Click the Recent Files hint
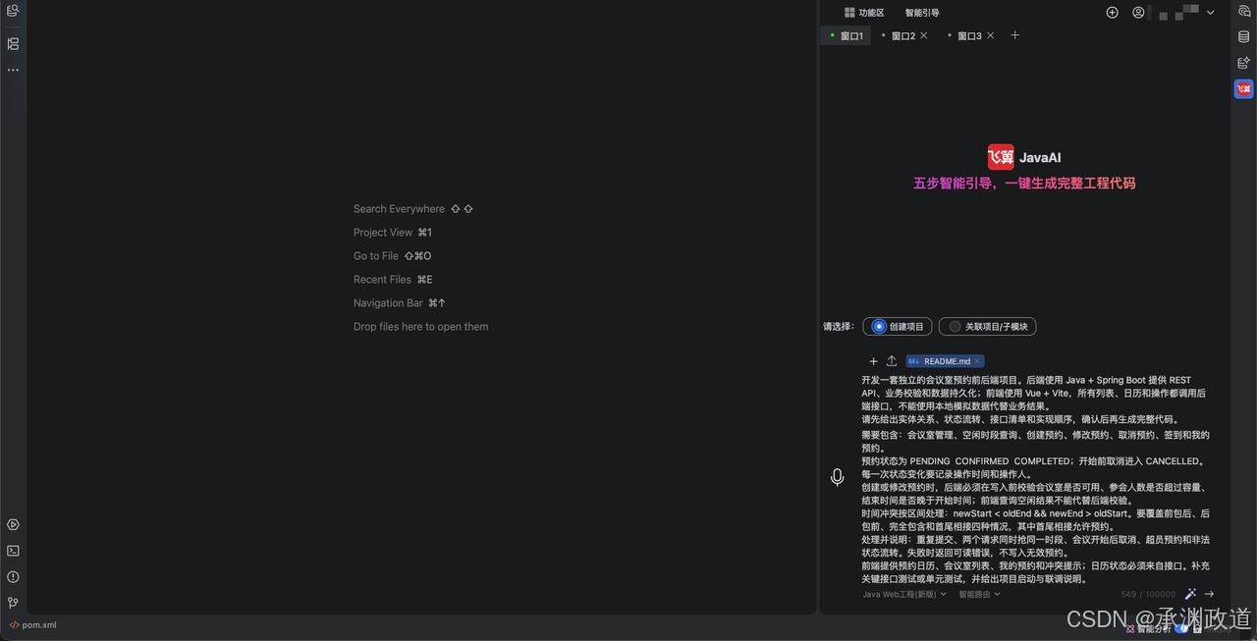 393,280
